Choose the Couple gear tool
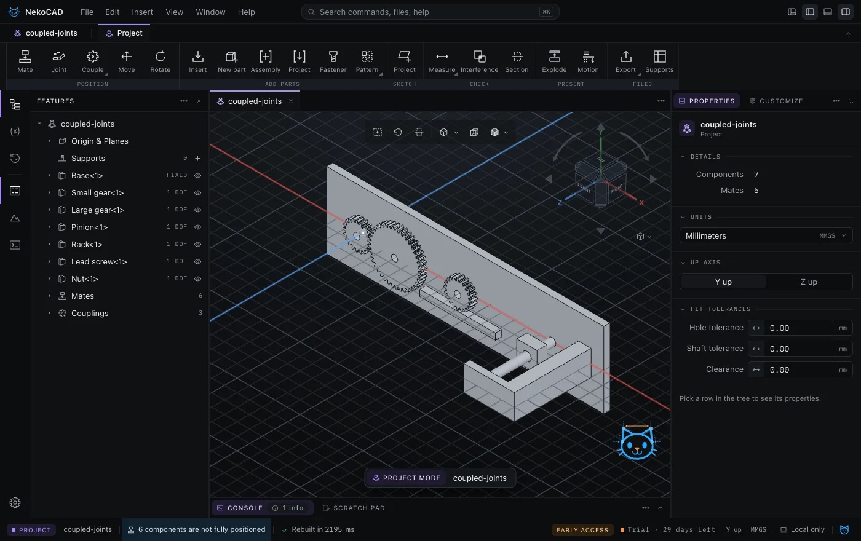The image size is (861, 541). 93,61
